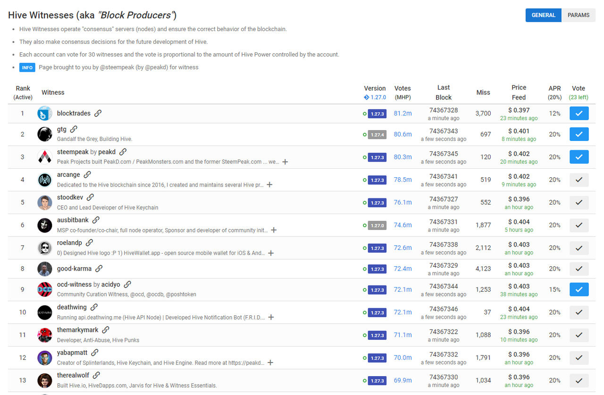Vote for witness roelandp
Screen dimensions: 604x395
[579, 248]
